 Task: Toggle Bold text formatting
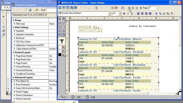(x=124, y=13)
